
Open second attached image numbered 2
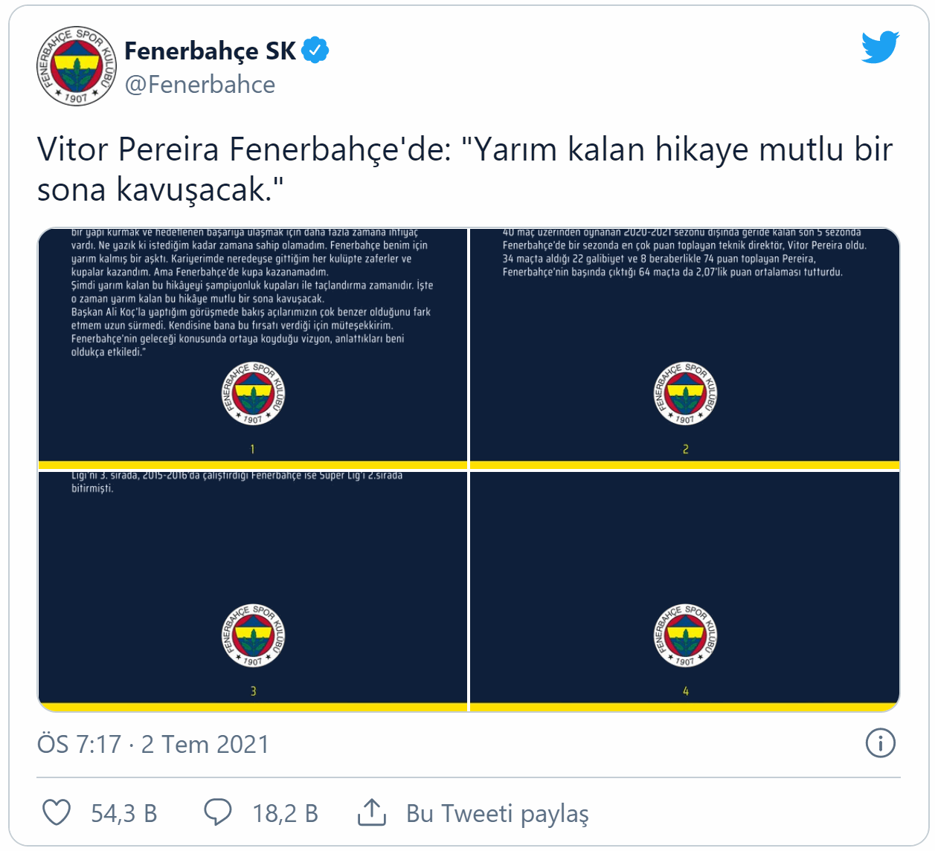[x=685, y=349]
